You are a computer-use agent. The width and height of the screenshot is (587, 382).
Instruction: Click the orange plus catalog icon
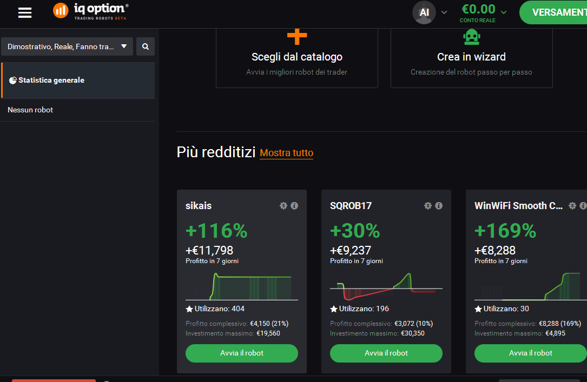click(297, 37)
